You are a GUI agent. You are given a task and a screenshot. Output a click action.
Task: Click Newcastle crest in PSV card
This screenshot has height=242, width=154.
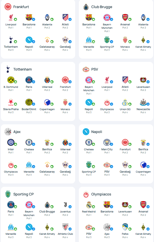coord(143,102)
